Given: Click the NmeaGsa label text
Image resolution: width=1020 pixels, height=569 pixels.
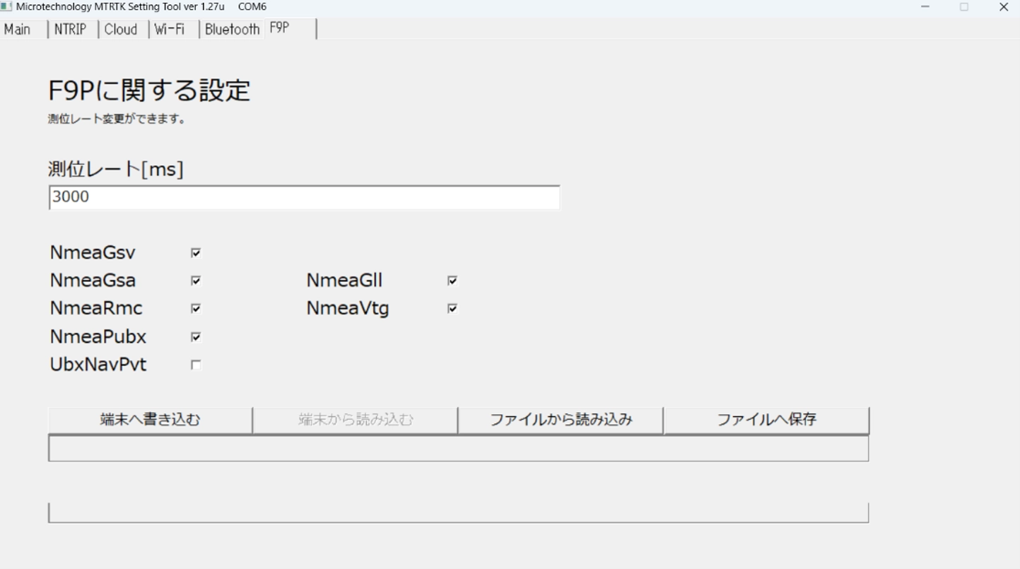Looking at the screenshot, I should click(93, 281).
